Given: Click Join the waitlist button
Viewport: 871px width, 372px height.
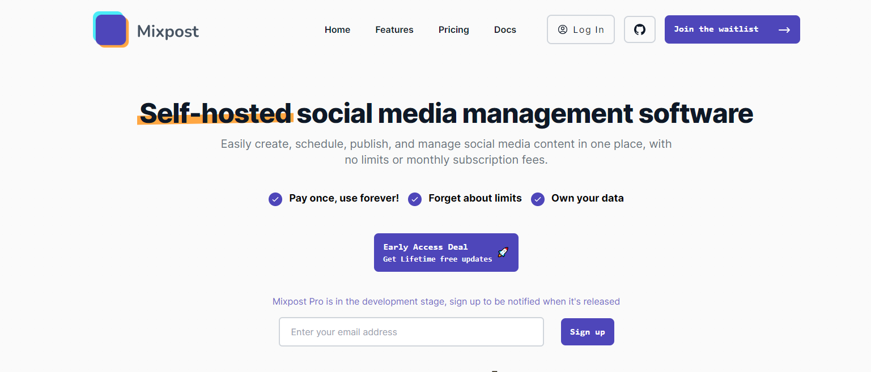Looking at the screenshot, I should point(732,29).
